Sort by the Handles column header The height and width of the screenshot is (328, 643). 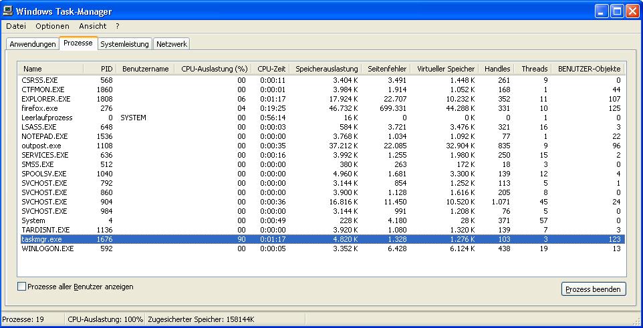click(x=497, y=69)
